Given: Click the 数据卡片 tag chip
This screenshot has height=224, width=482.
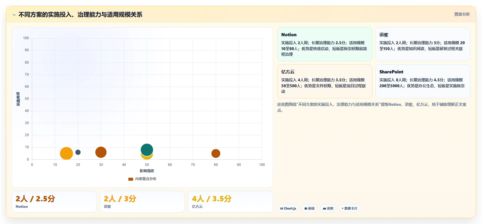Looking at the screenshot, I should point(349,208).
